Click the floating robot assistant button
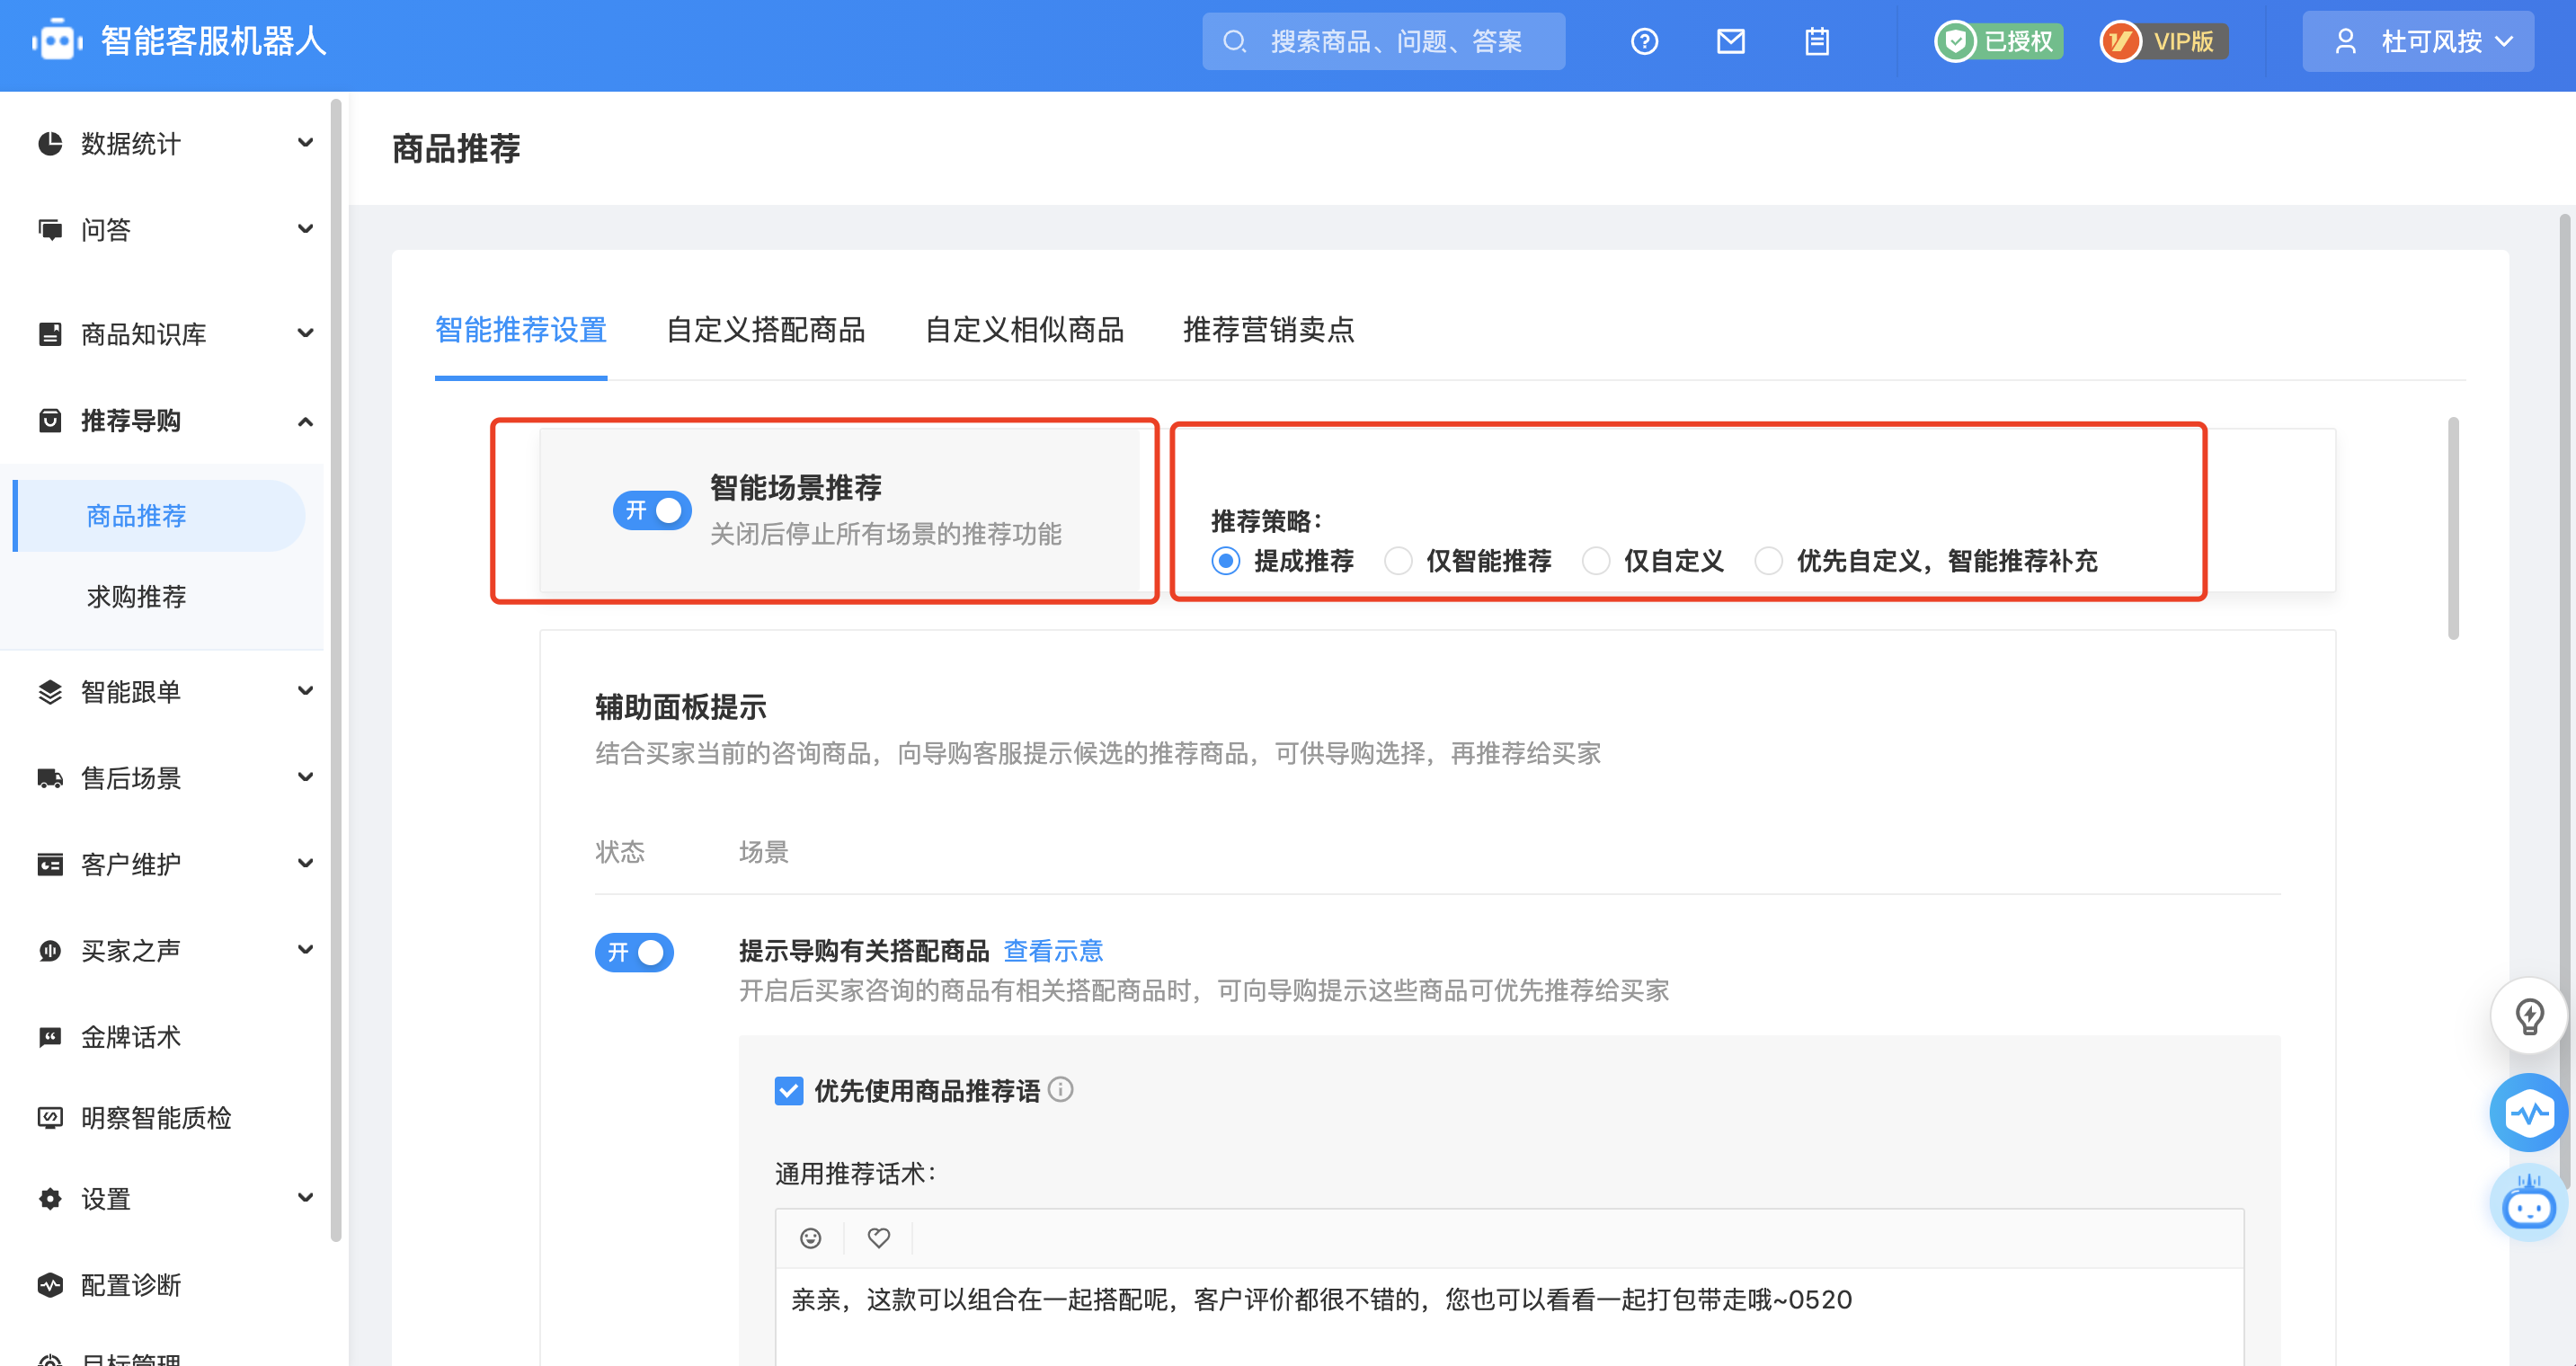The image size is (2576, 1366). click(x=2529, y=1202)
